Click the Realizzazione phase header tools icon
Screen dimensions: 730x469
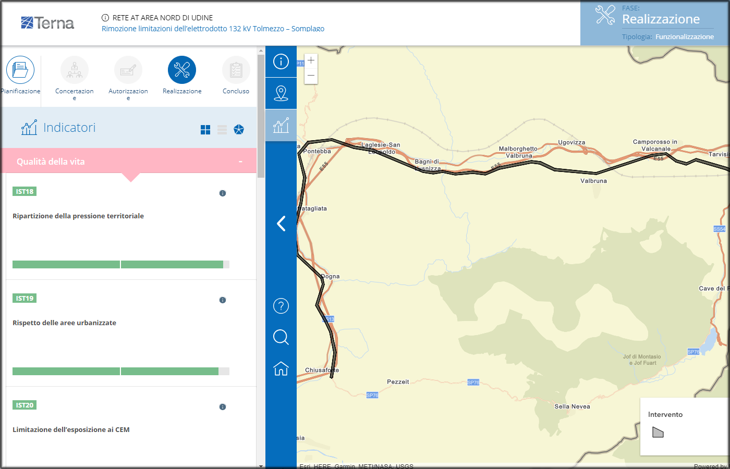(x=605, y=15)
